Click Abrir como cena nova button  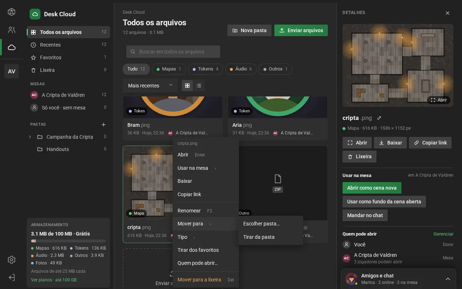pyautogui.click(x=372, y=188)
